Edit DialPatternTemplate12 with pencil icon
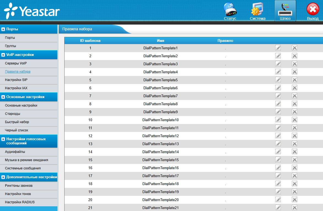 [278, 136]
